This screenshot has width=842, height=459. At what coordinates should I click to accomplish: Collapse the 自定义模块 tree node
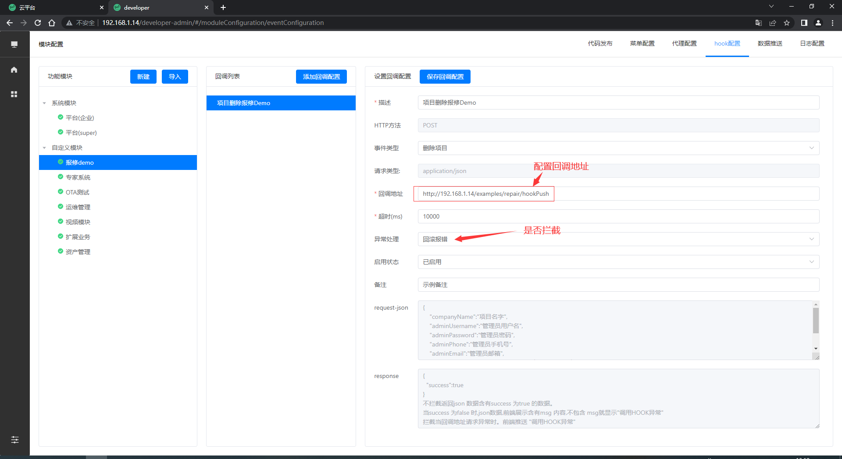click(44, 148)
